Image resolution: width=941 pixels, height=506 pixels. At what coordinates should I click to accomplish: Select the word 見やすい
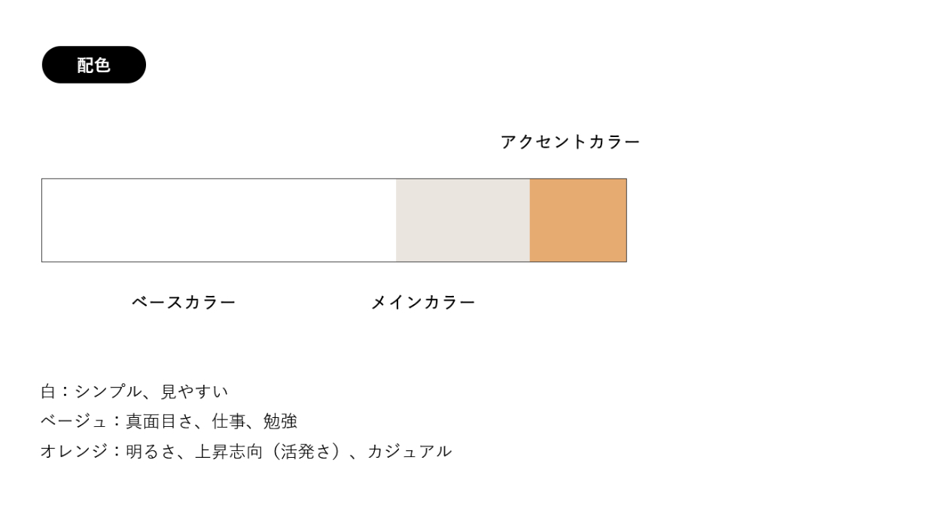click(x=194, y=392)
